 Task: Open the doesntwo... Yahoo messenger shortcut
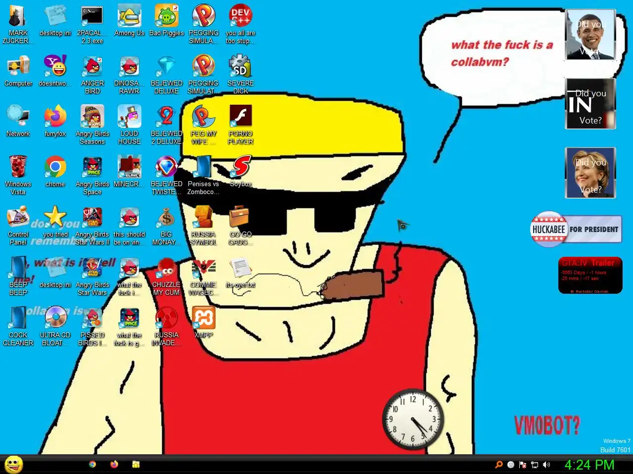[x=55, y=71]
